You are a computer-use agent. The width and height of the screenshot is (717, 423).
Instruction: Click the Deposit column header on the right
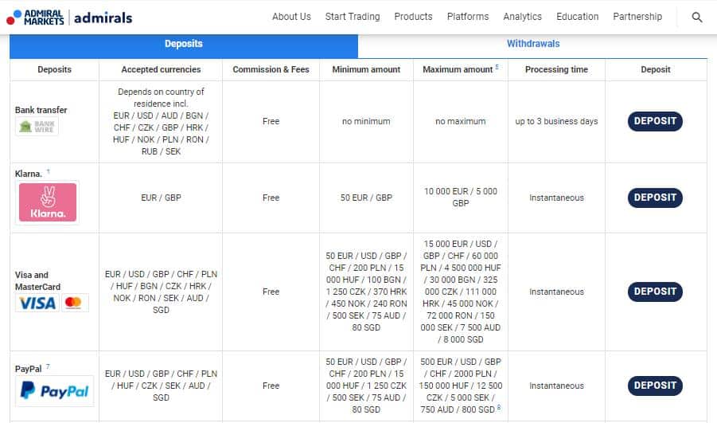pos(655,69)
